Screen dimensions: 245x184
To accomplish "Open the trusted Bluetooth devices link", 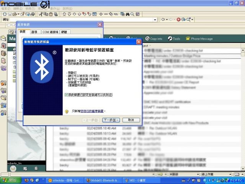I will 92,111.
